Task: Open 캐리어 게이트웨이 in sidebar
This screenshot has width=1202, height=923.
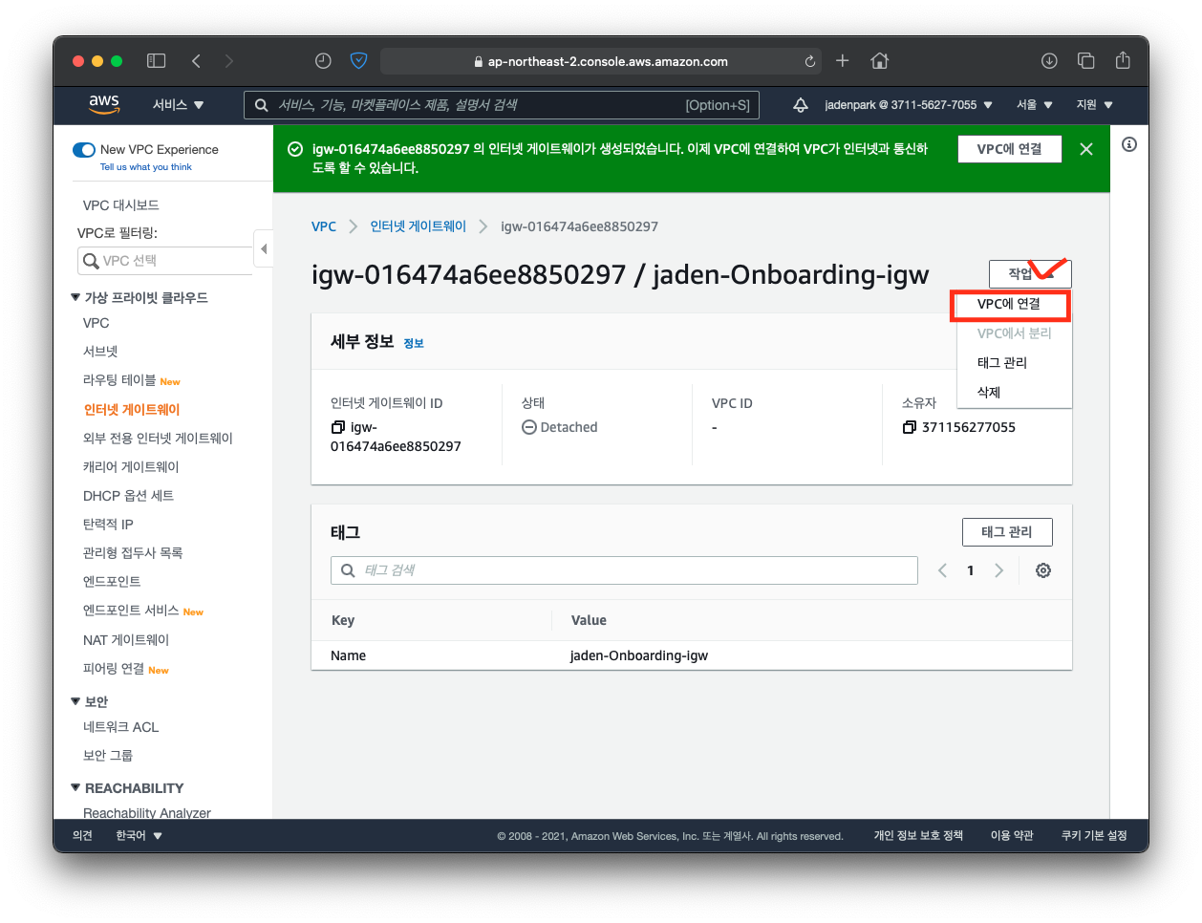Action: pyautogui.click(x=131, y=466)
